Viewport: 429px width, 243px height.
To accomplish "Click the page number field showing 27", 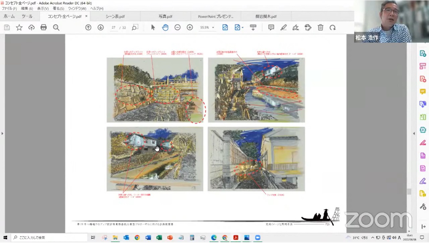I will 113,28.
